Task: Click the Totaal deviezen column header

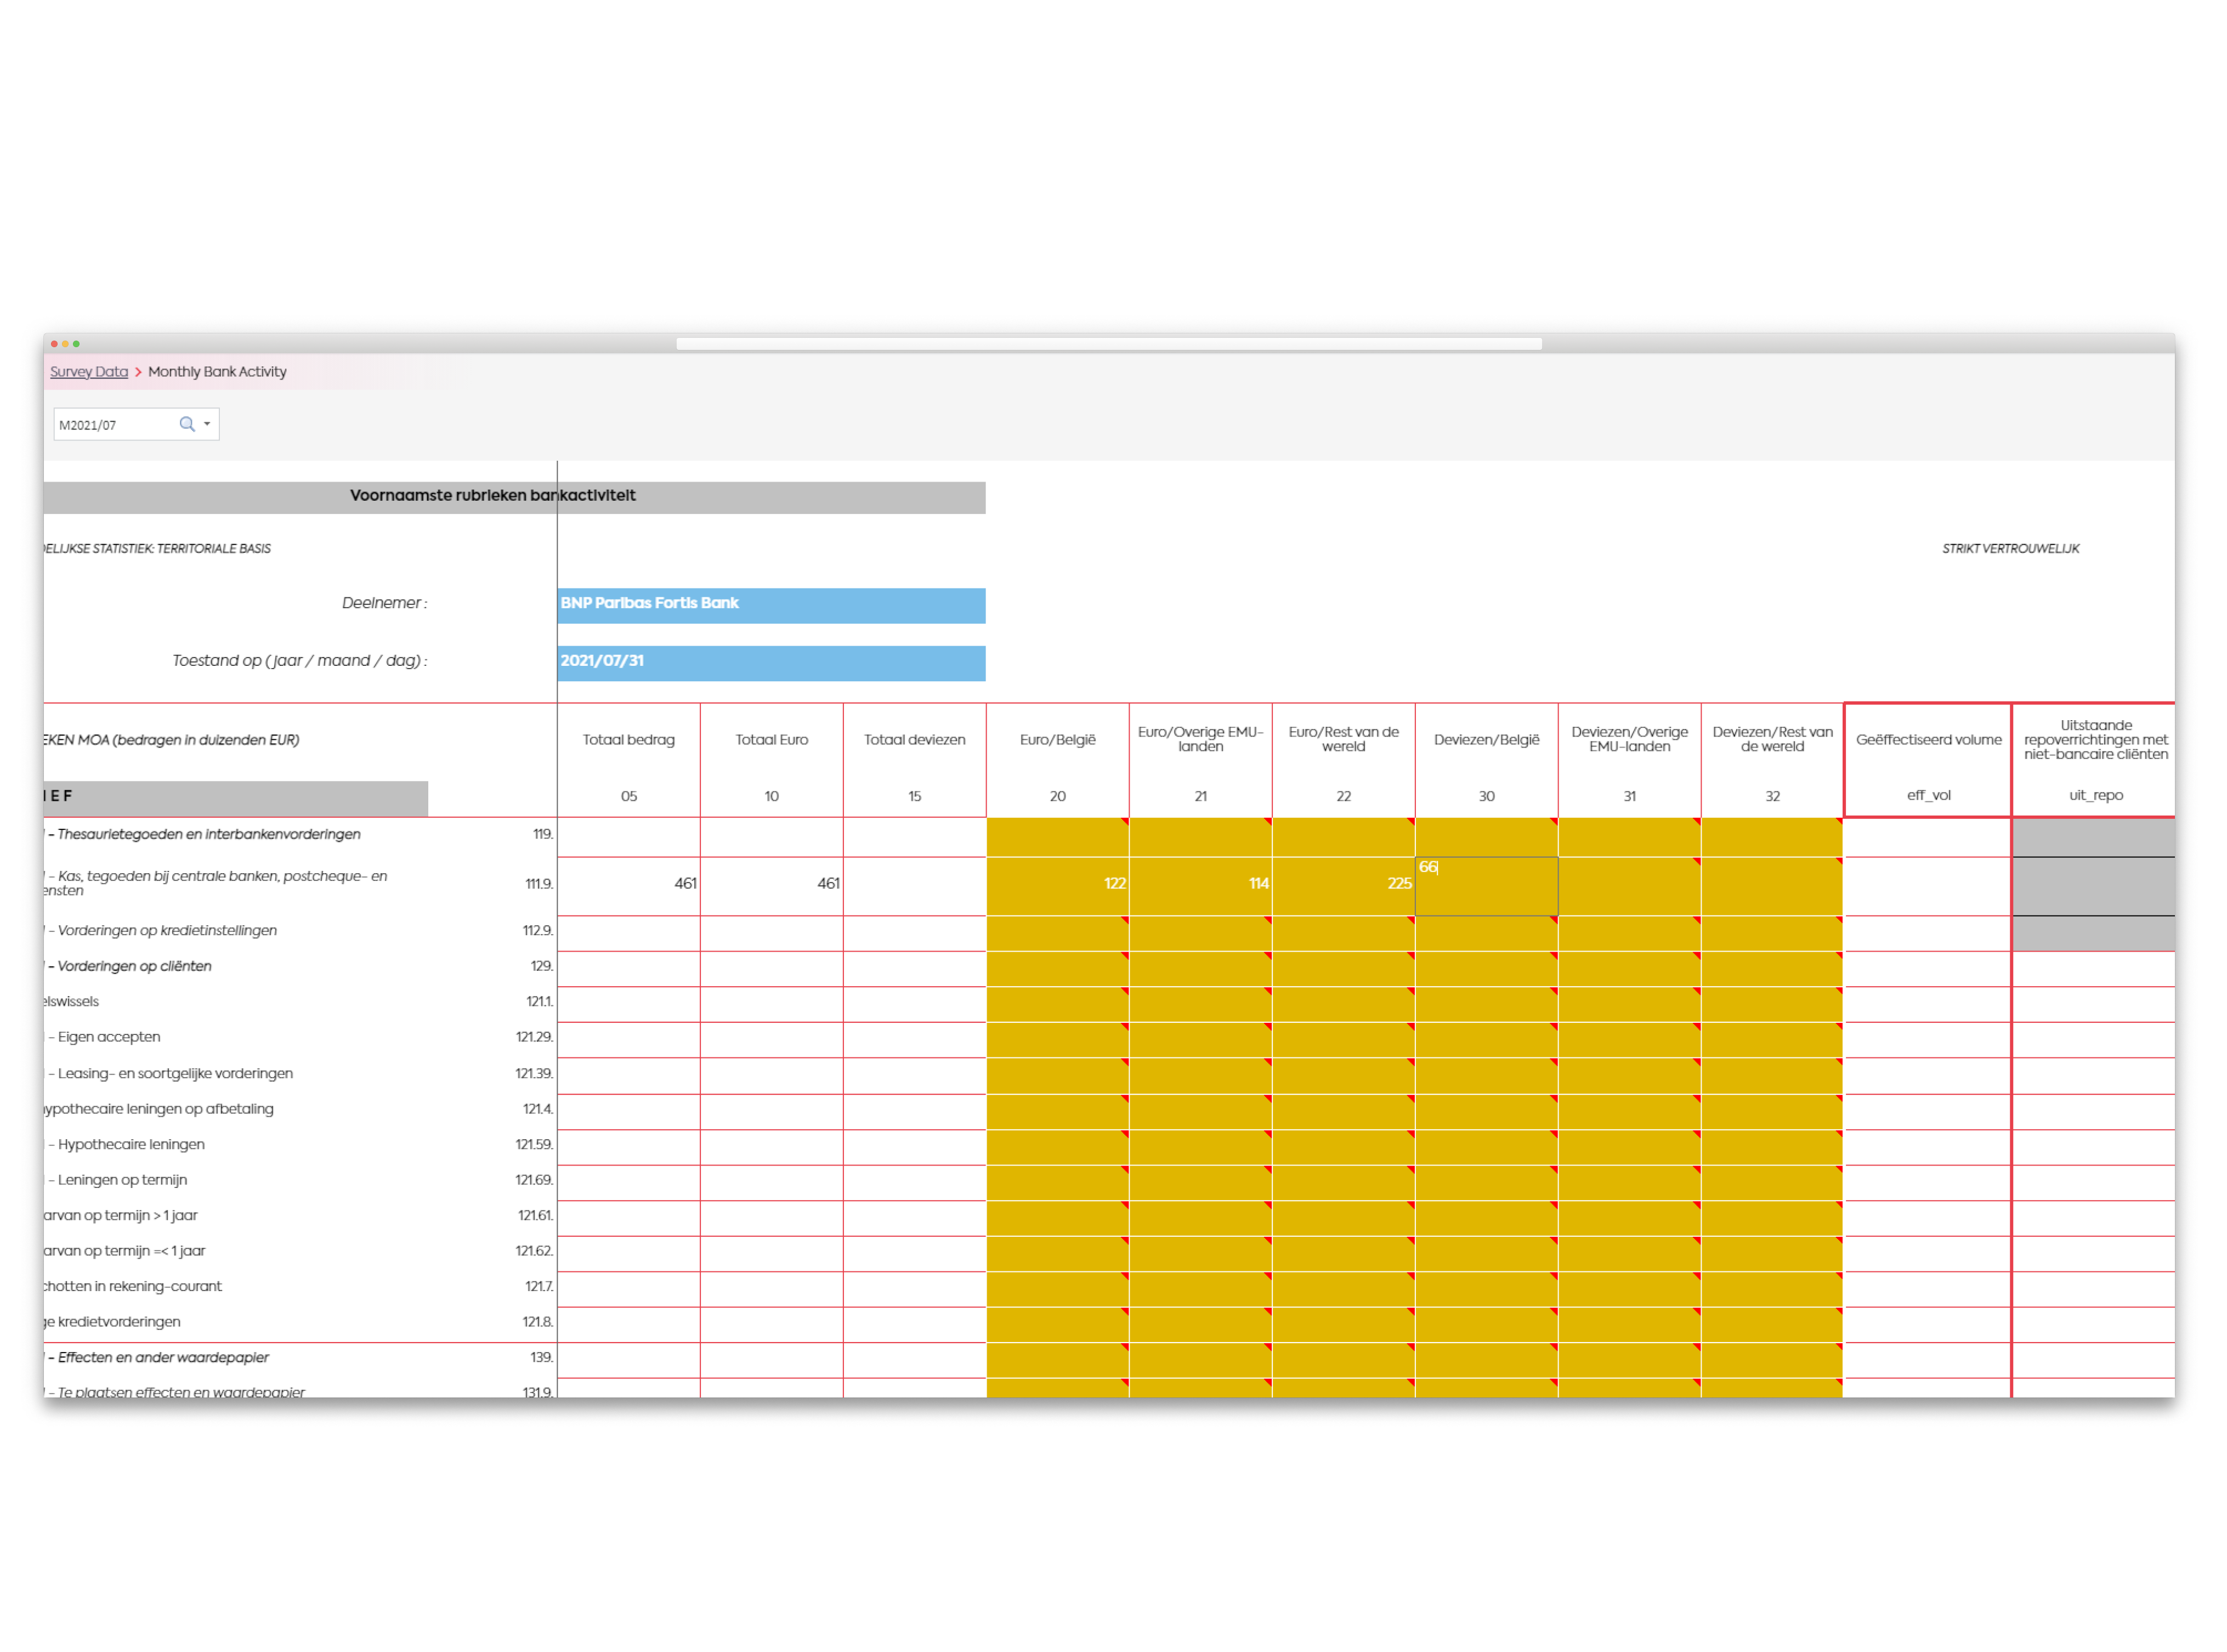Action: pos(915,740)
